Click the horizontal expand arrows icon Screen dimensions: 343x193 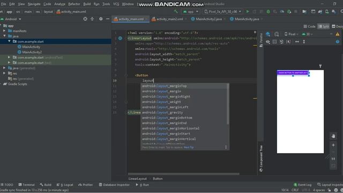[297, 42]
